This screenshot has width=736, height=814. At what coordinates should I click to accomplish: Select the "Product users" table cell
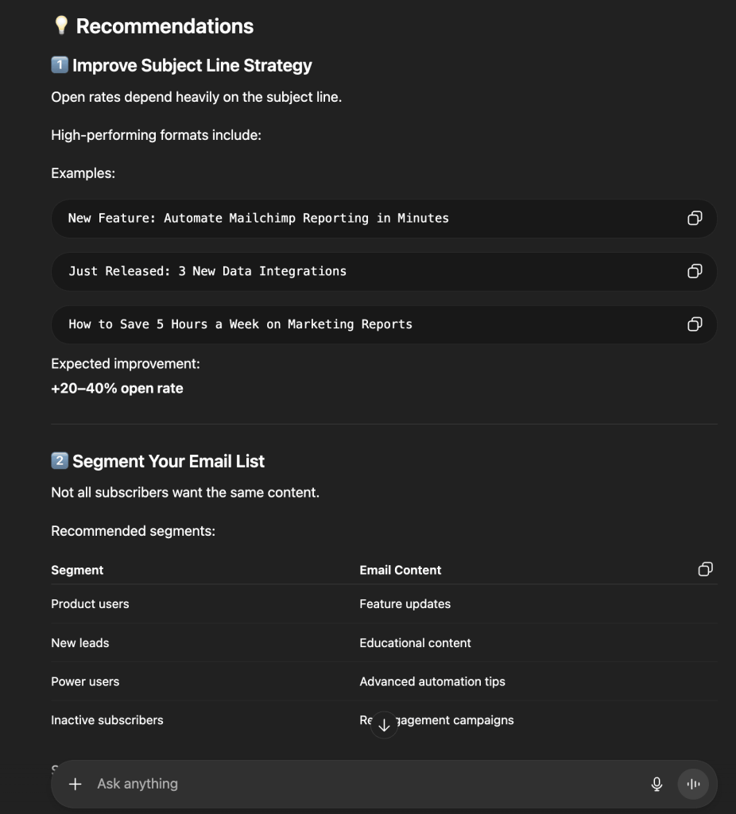(90, 604)
